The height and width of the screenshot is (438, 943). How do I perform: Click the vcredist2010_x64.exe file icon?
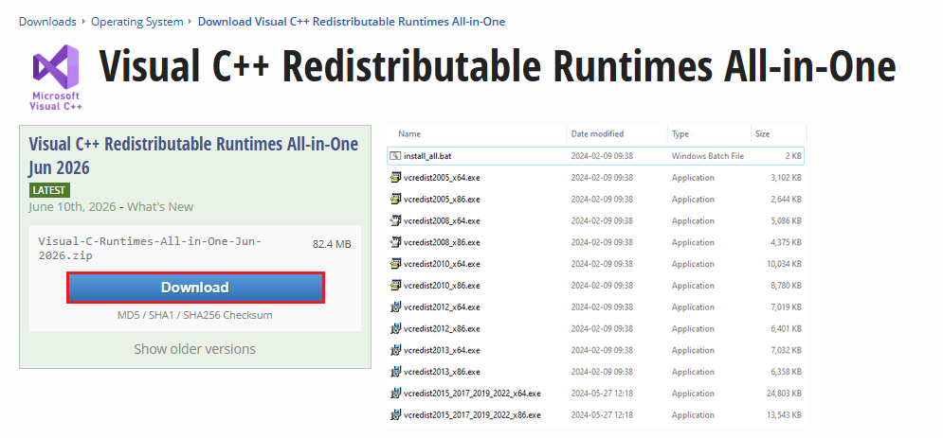pyautogui.click(x=395, y=264)
